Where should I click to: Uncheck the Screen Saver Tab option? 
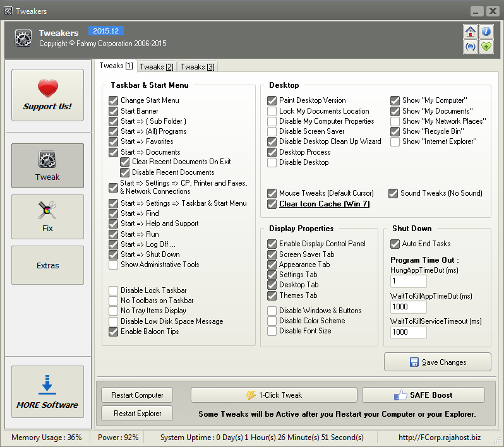[x=272, y=254]
